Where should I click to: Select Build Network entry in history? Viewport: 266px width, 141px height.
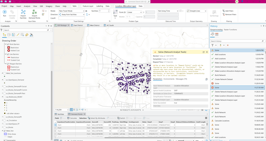tap(220, 75)
